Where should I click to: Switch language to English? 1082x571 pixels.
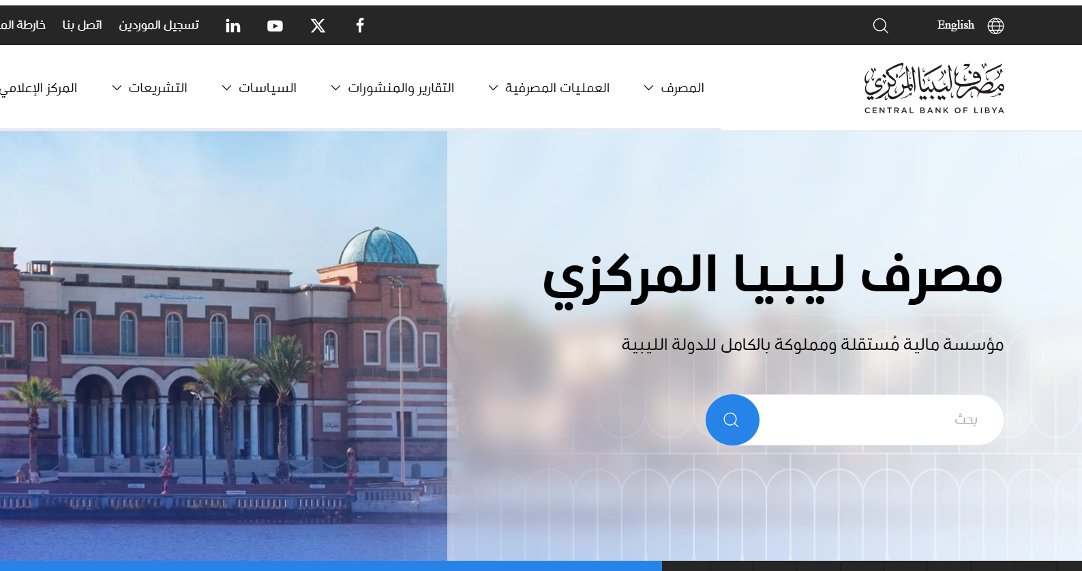tap(955, 25)
